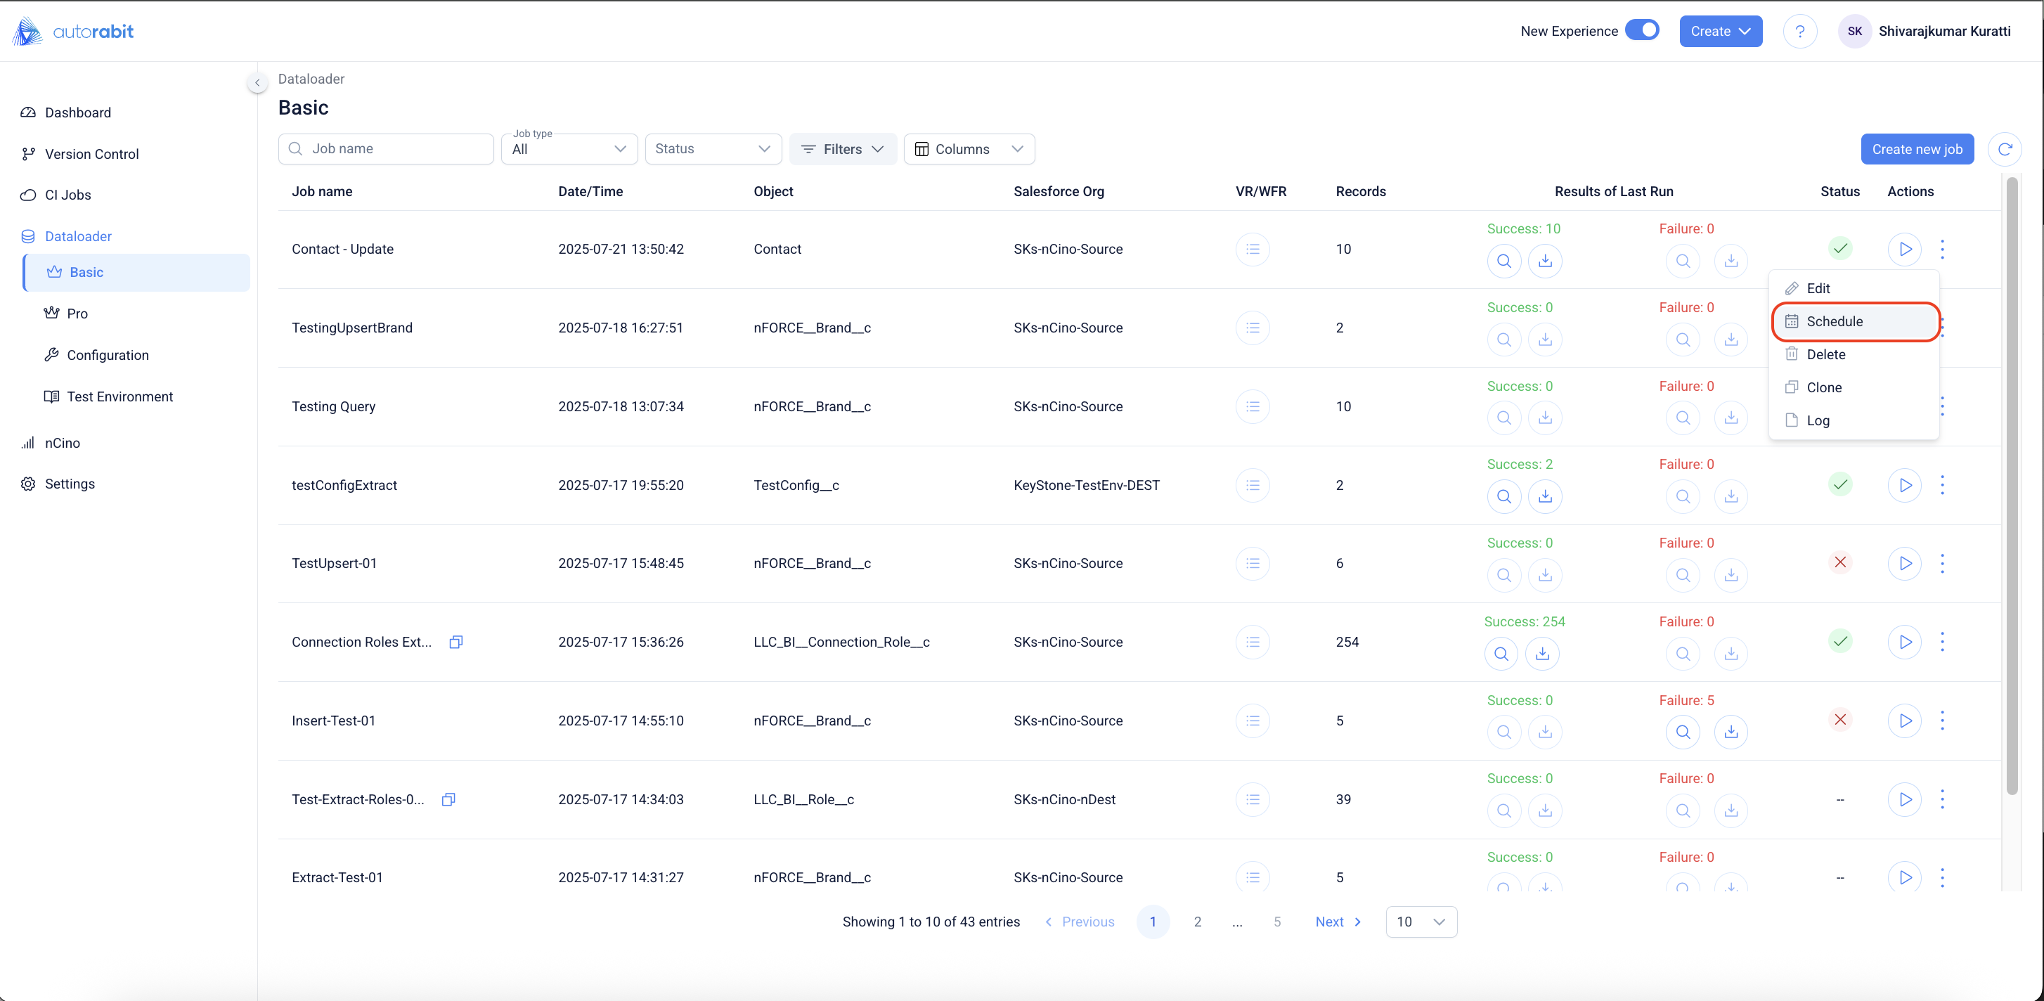Collapse the left sidebar panel
2044x1001 pixels.
(x=257, y=82)
